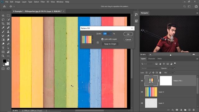Pick the Eyedropper tool

tap(3, 28)
